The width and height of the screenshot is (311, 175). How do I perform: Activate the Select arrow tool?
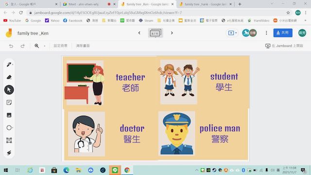[9, 89]
